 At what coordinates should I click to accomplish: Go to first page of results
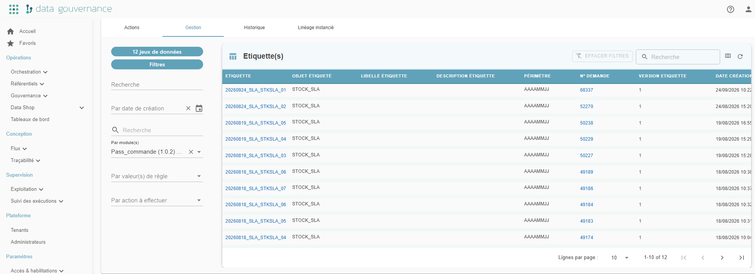[684, 258]
